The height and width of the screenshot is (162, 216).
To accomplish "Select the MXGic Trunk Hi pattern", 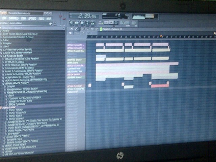I will [x=76, y=51].
